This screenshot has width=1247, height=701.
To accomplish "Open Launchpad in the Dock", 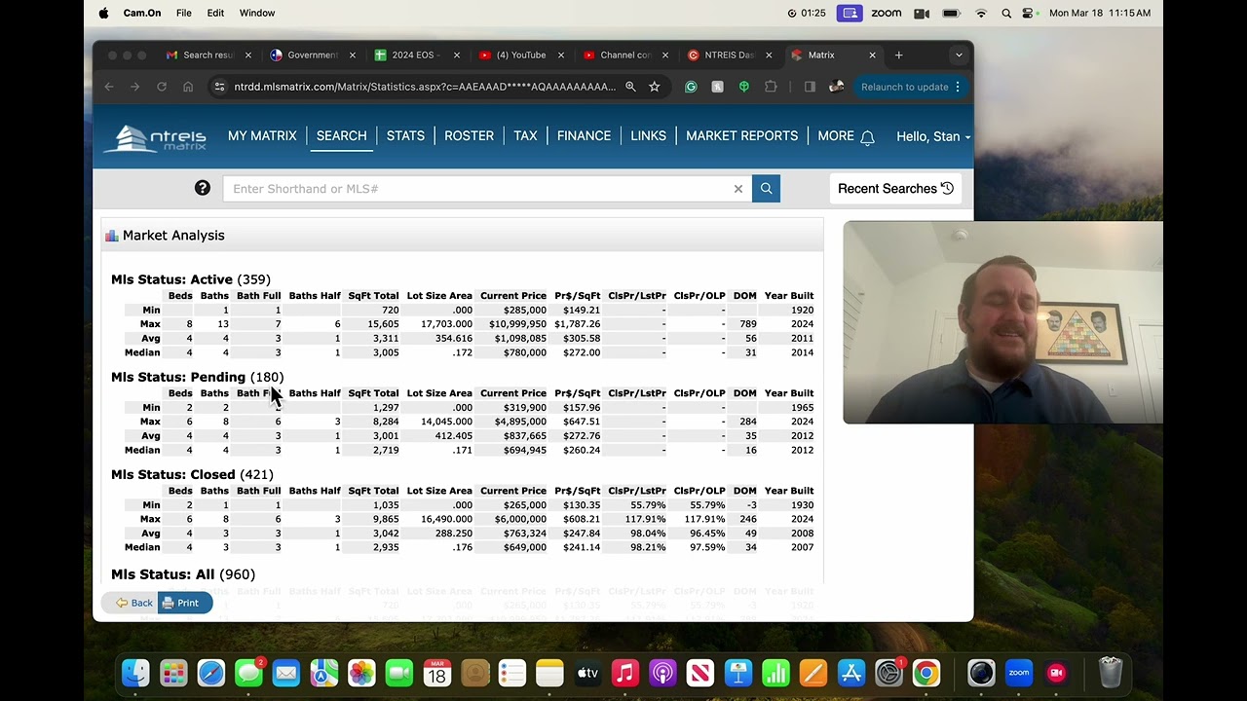I will click(173, 673).
